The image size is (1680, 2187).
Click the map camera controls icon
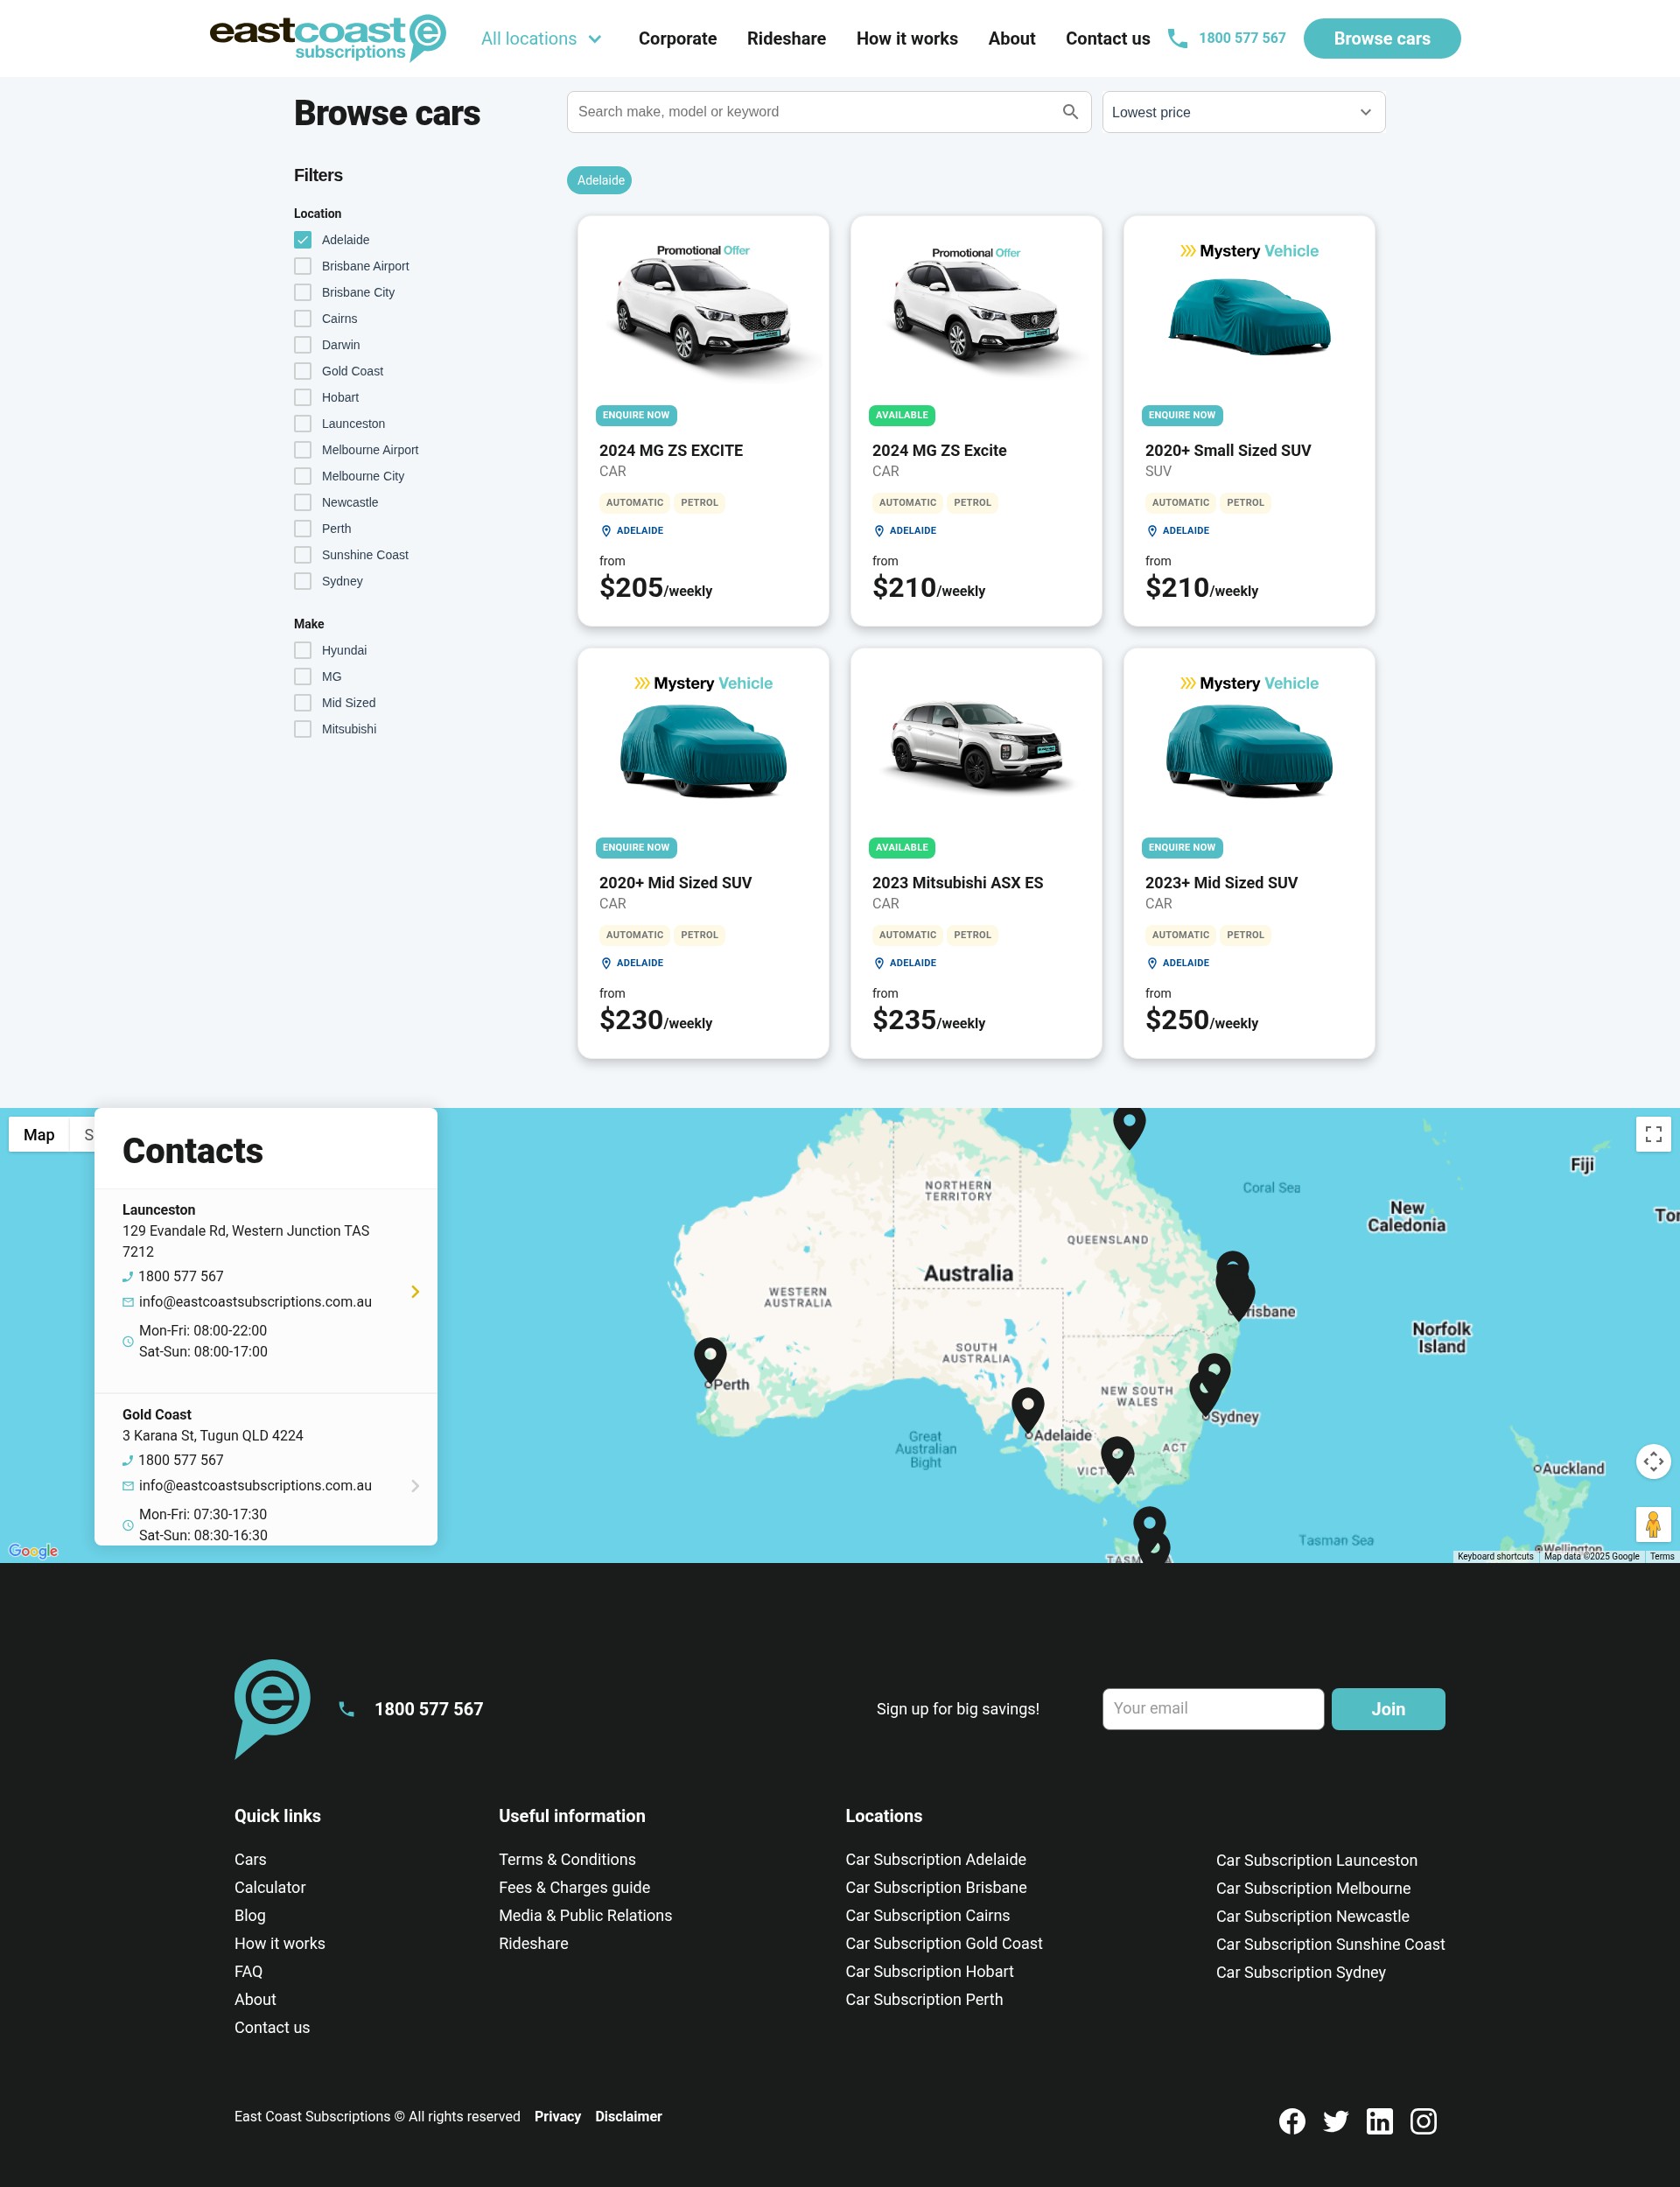[1653, 1461]
